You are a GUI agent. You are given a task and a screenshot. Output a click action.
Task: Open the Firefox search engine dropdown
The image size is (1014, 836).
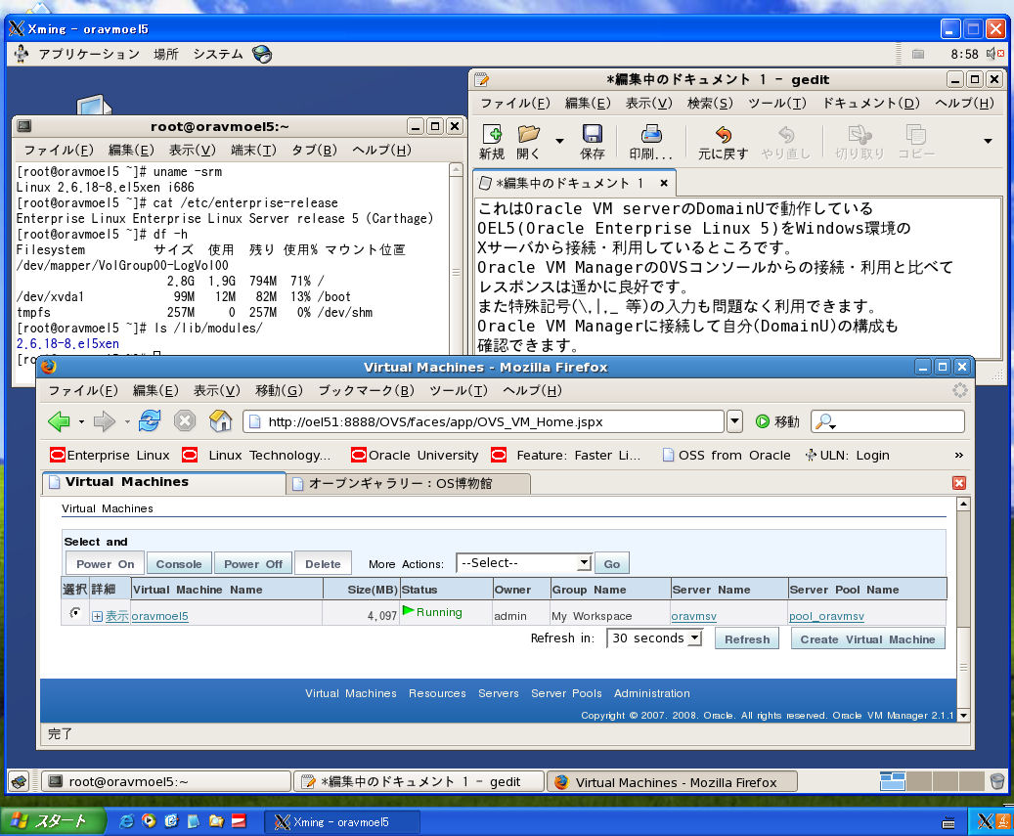(824, 421)
